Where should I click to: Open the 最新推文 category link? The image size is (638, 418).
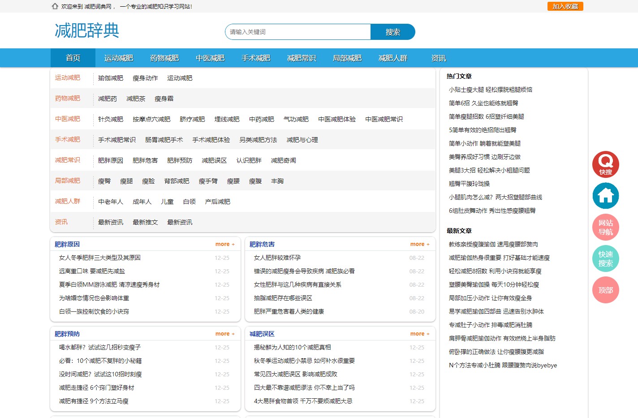[145, 222]
